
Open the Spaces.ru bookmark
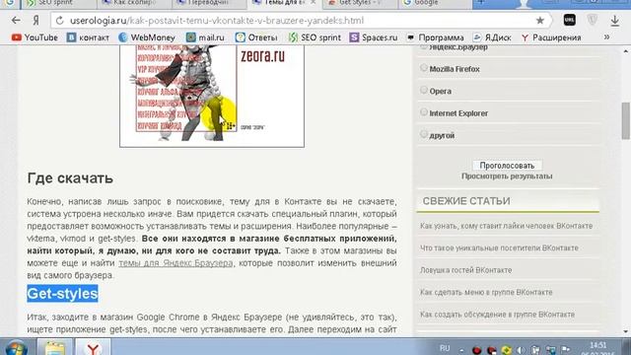(x=374, y=37)
